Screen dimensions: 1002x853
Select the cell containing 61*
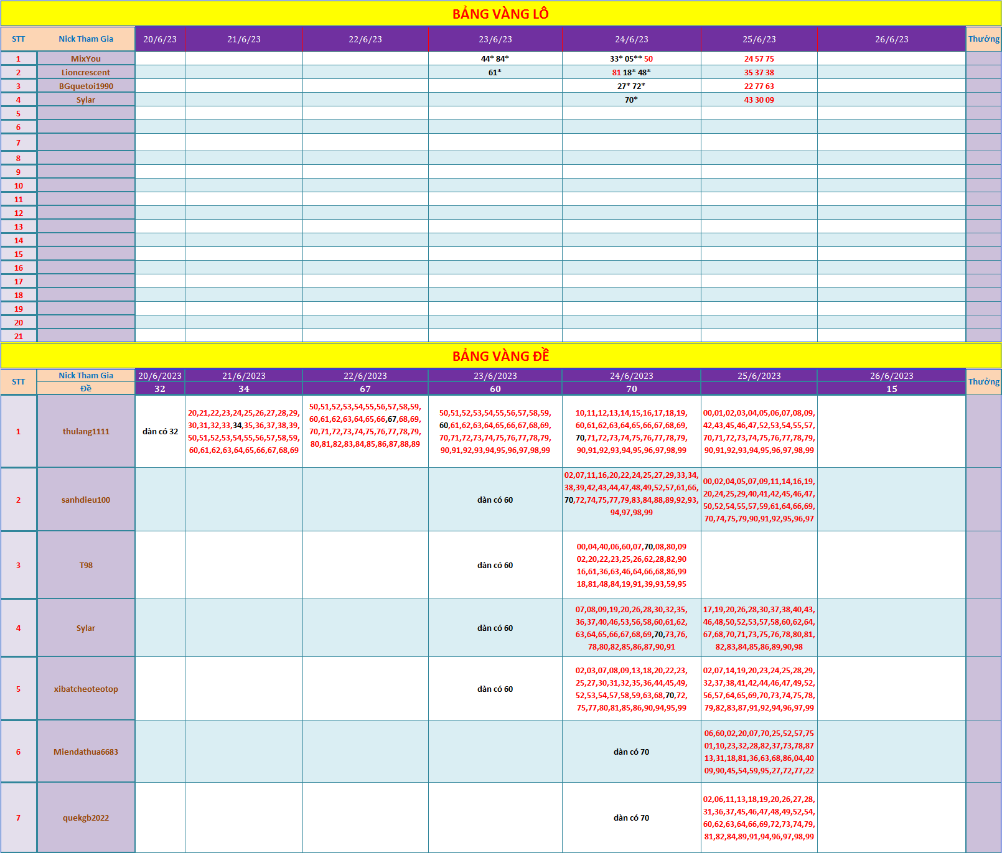495,72
